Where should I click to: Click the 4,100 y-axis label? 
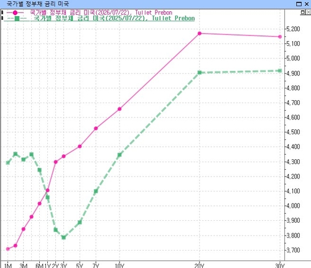point(293,191)
